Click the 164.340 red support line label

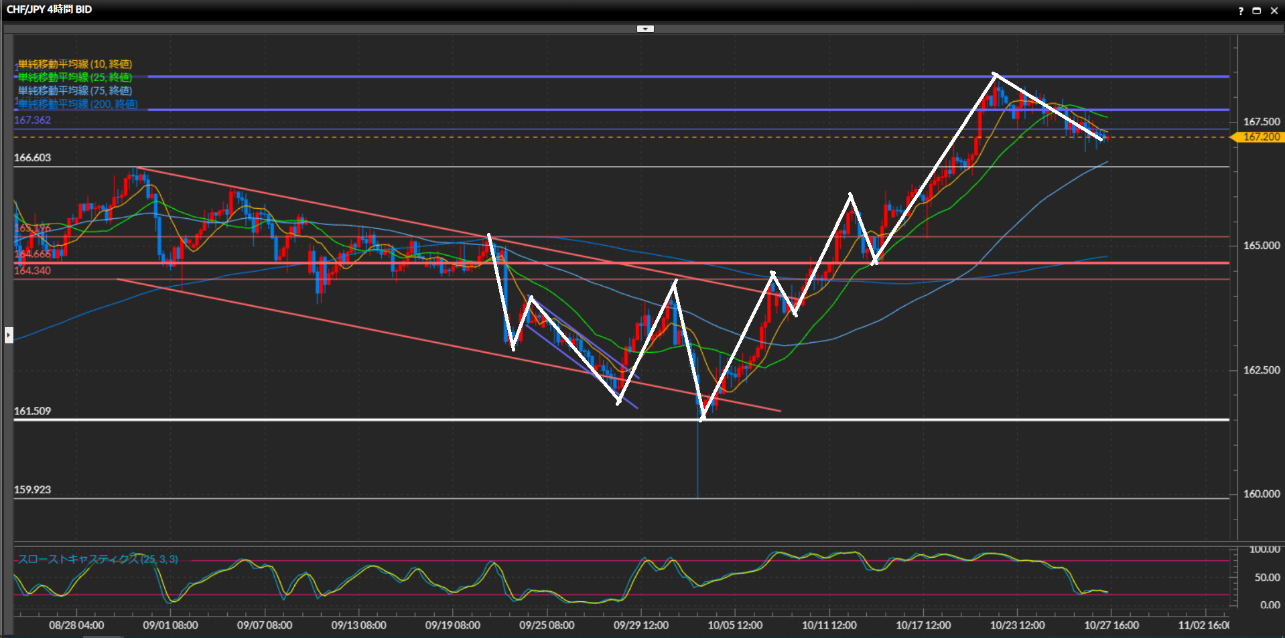(32, 270)
